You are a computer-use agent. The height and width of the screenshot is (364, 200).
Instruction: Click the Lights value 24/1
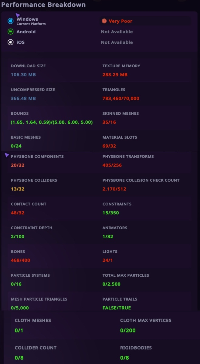click(107, 260)
